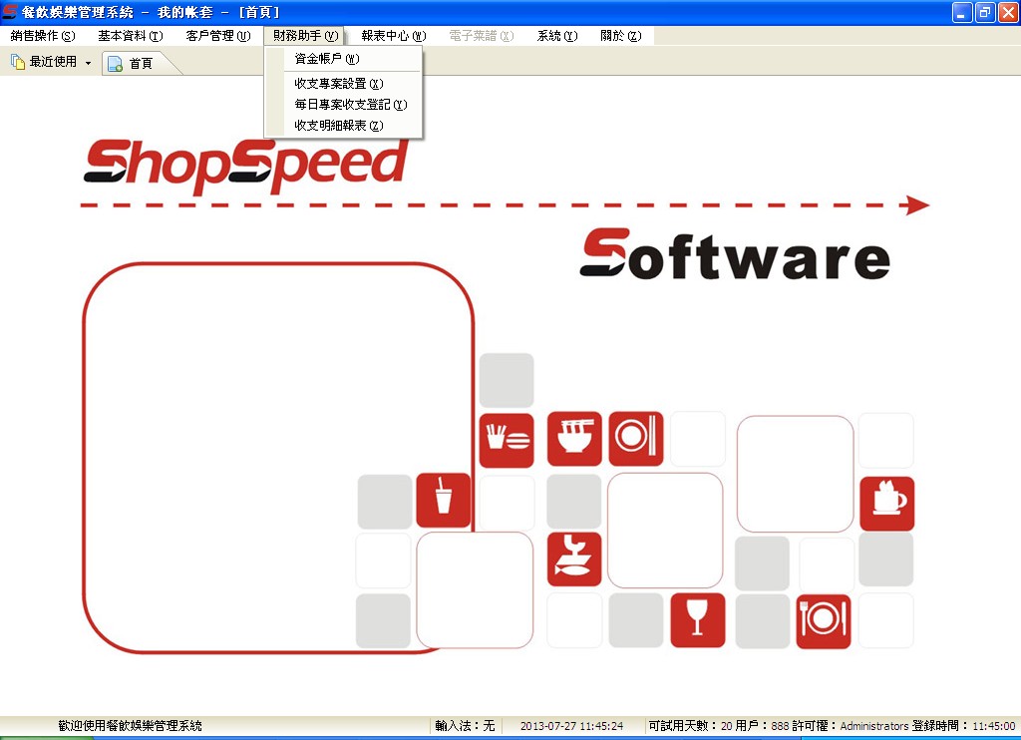Click the 登錄時間：11:45:00 status entry
Screen dimensions: 1021x740
tap(963, 726)
